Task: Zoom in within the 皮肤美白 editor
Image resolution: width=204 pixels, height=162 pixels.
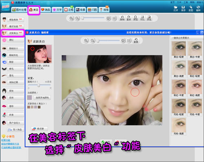Action: (x=86, y=40)
